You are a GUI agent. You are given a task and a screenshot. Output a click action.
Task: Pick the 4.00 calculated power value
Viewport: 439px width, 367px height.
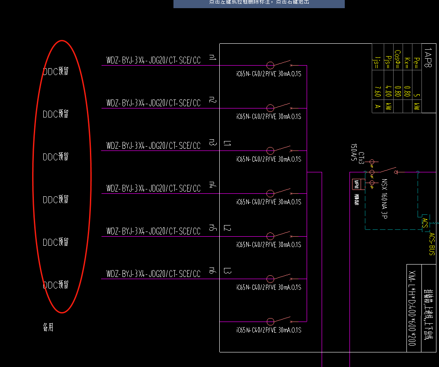388,91
